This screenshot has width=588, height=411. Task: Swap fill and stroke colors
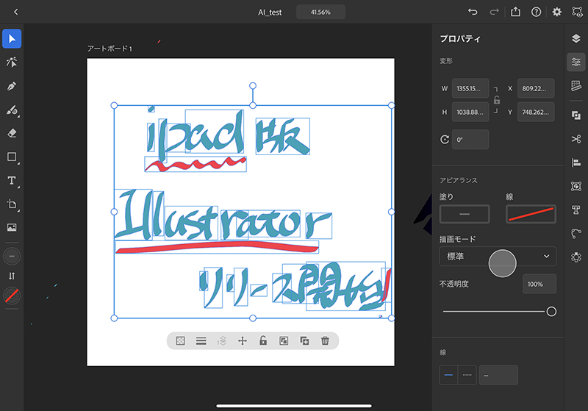12,276
